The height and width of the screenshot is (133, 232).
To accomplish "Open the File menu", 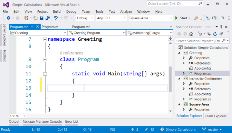I will 5,12.
